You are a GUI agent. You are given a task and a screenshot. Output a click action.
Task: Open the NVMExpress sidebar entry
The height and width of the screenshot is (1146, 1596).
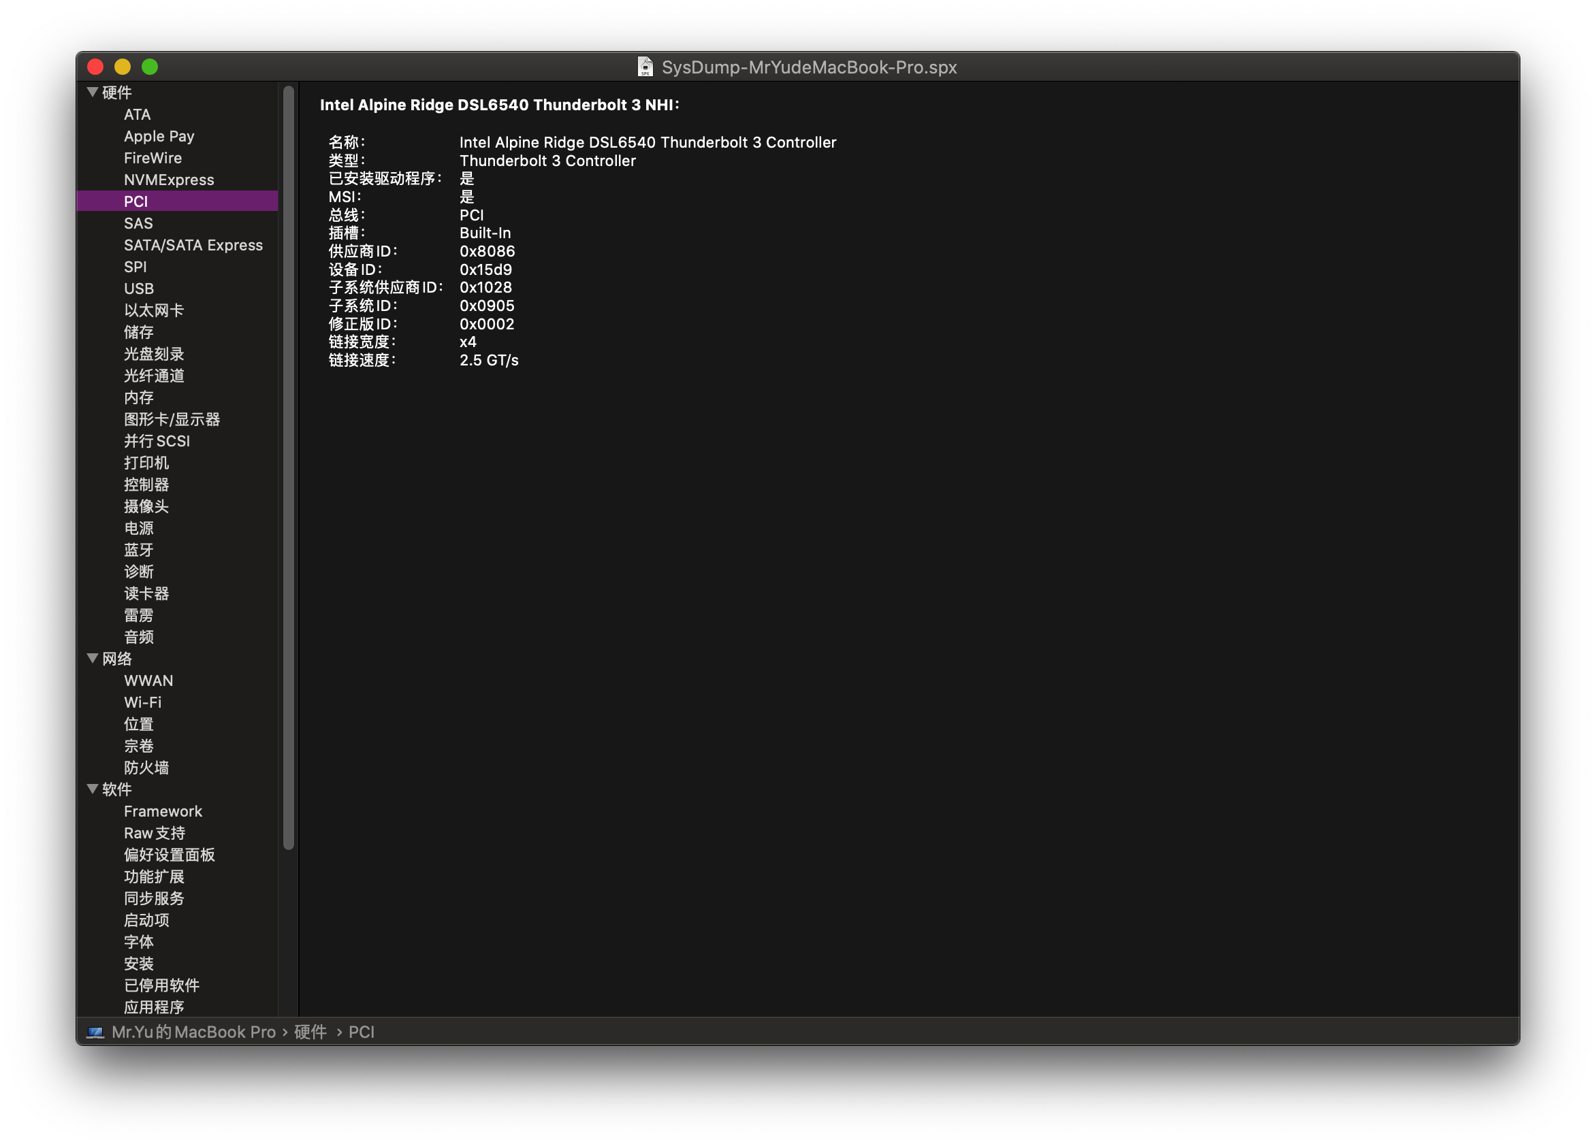169,180
